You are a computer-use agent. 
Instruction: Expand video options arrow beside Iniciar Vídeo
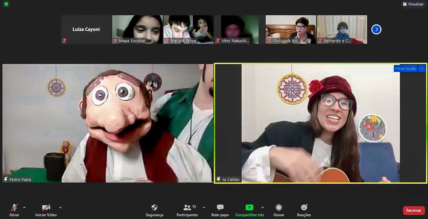60,207
